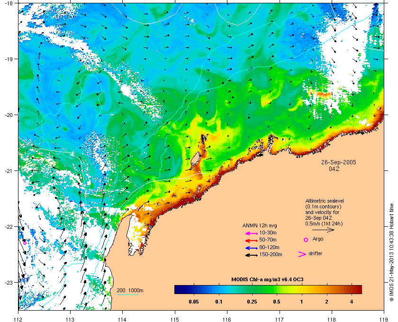
Task: Click the colorbar value 0.1
Action: (219, 302)
